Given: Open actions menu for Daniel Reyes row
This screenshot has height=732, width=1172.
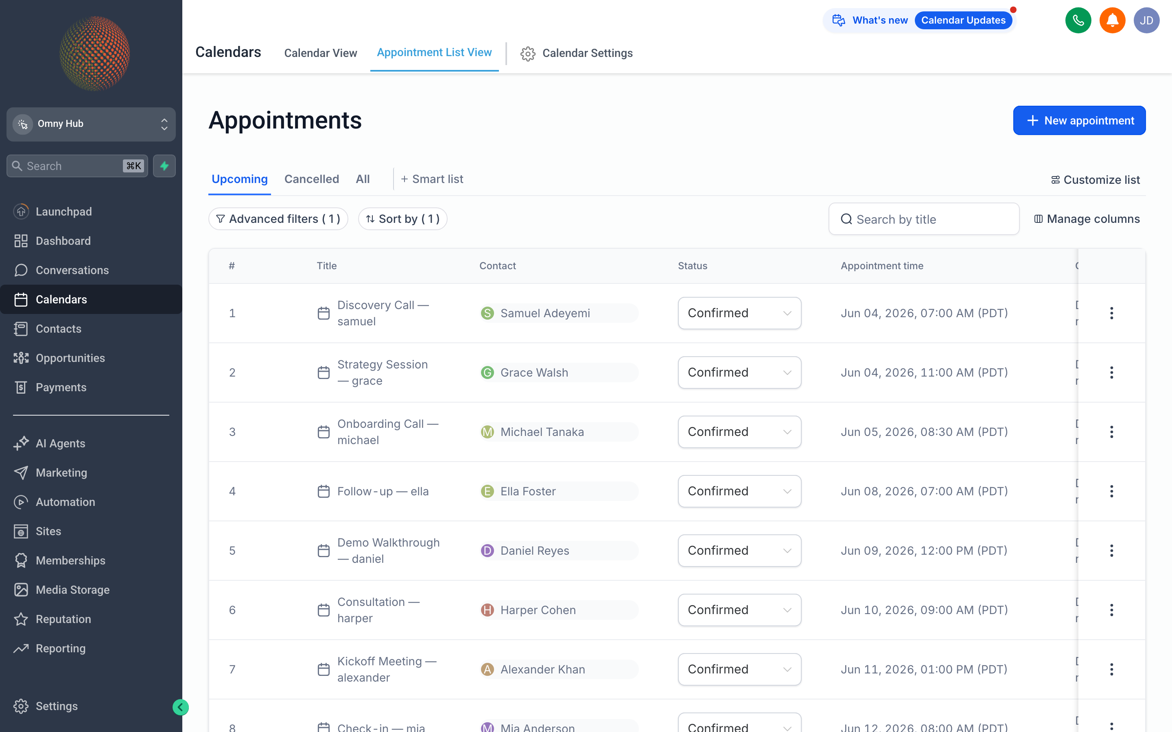Looking at the screenshot, I should (x=1111, y=551).
